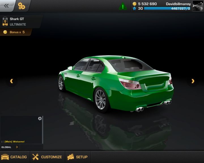This screenshot has height=163, width=204.
Task: Click the gearbox icon beside Shark GT
Action: point(5,22)
